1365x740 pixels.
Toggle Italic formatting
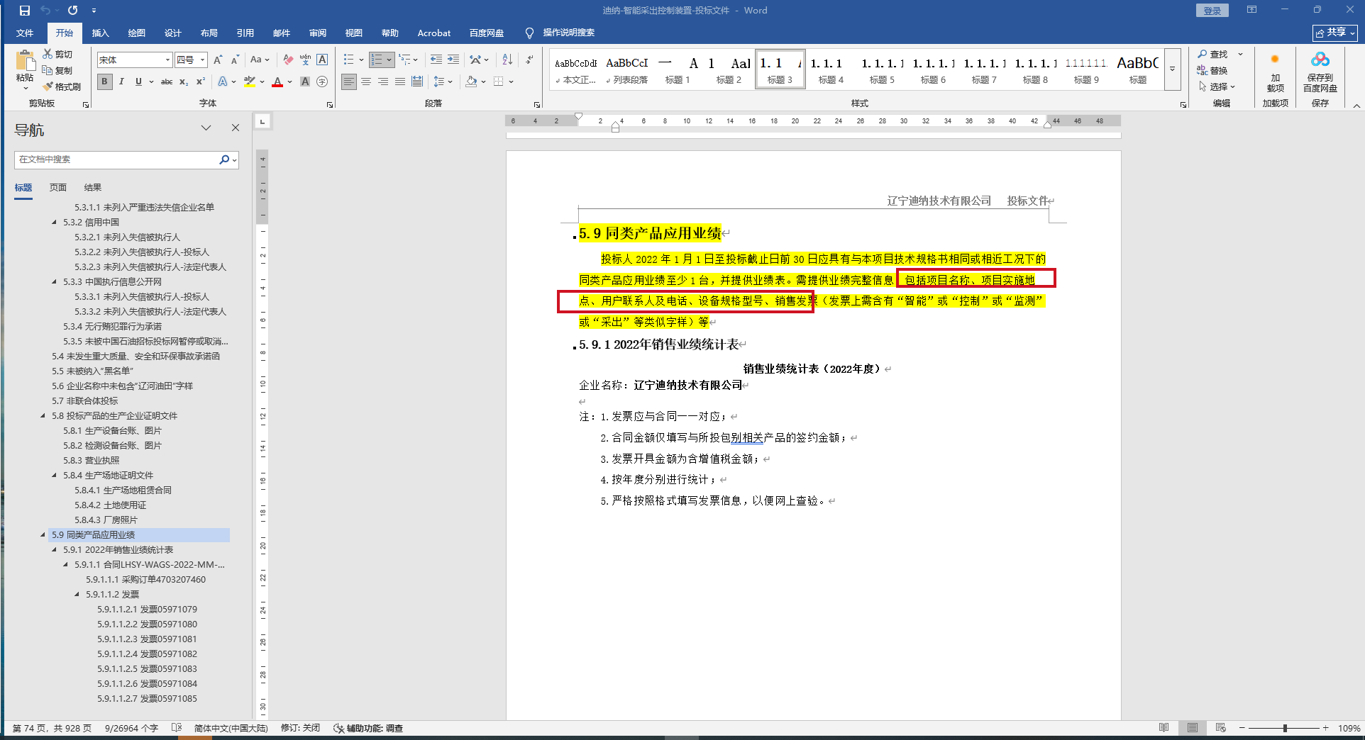pos(121,82)
